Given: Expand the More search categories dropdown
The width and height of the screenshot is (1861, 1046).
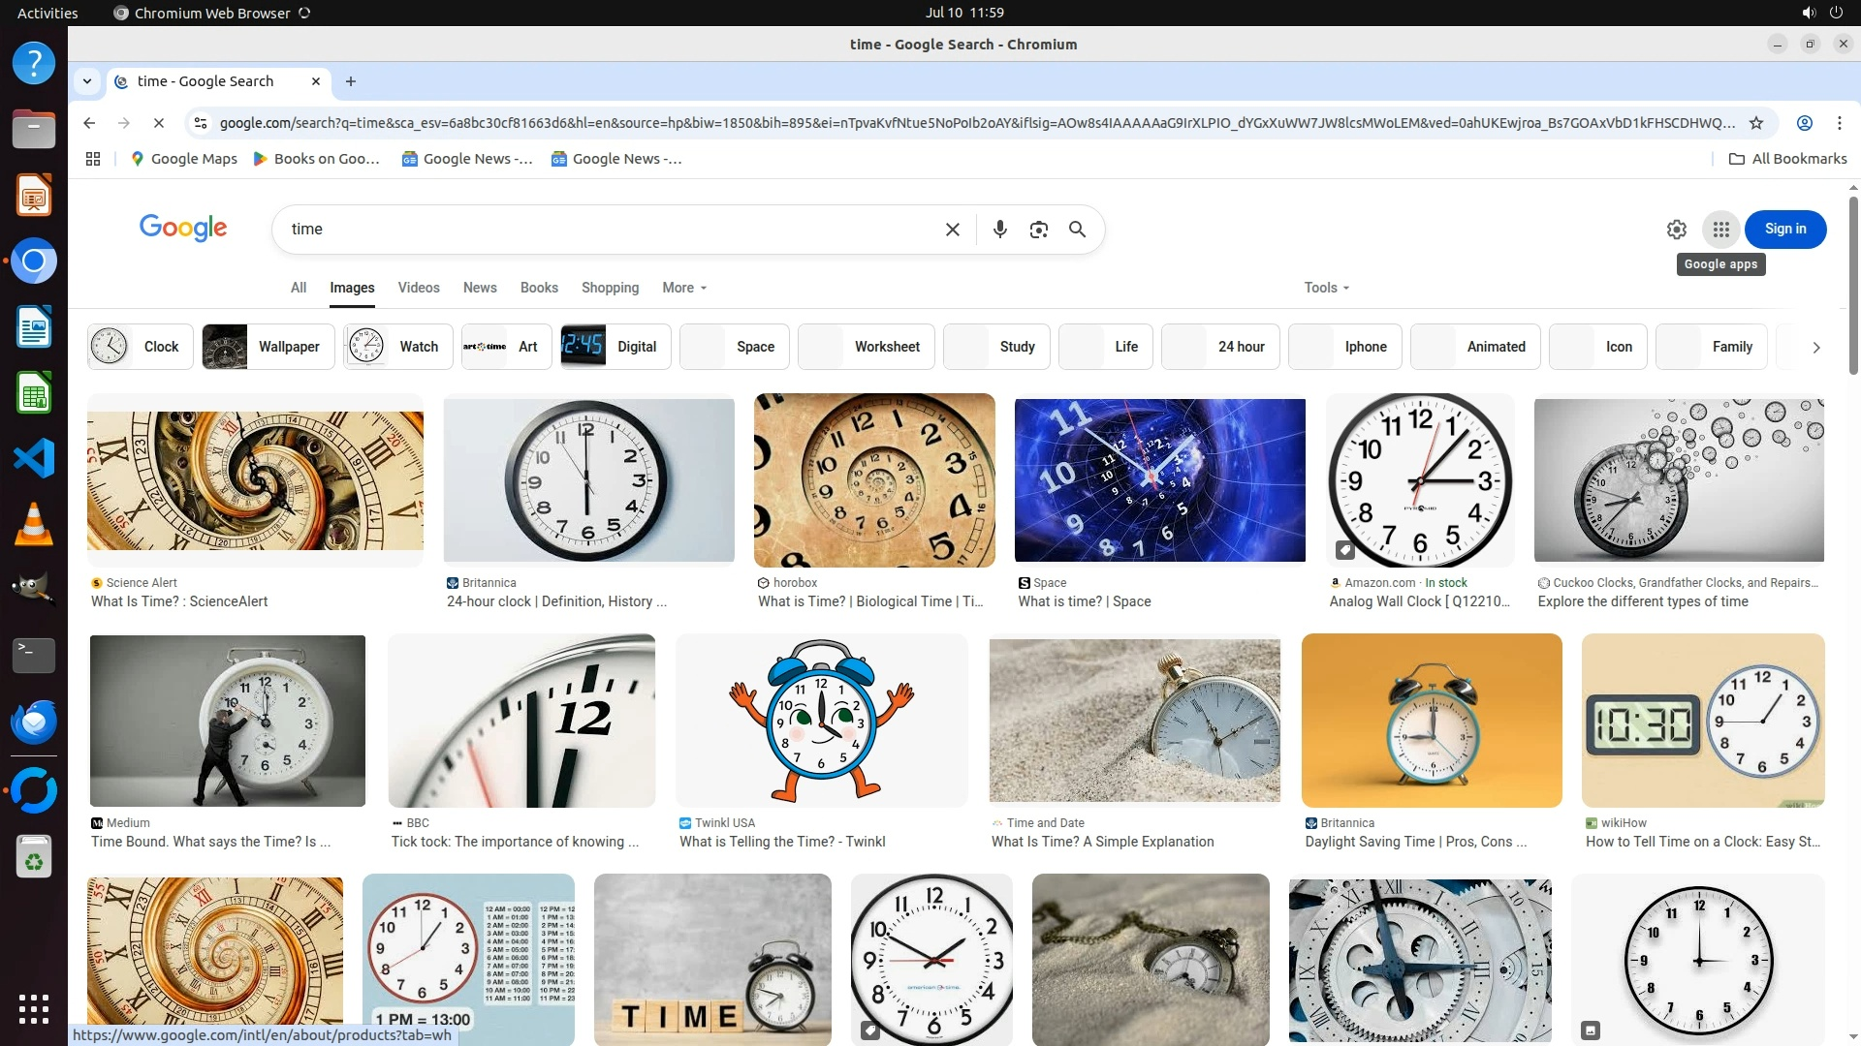Looking at the screenshot, I should click(x=684, y=288).
